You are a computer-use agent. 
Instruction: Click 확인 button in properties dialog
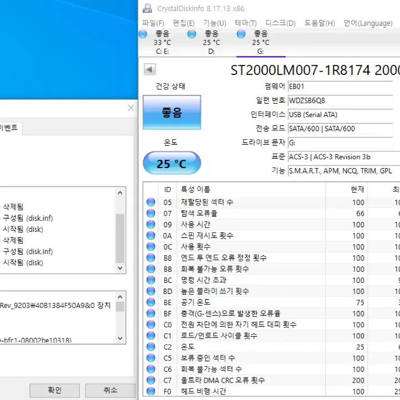pyautogui.click(x=54, y=391)
